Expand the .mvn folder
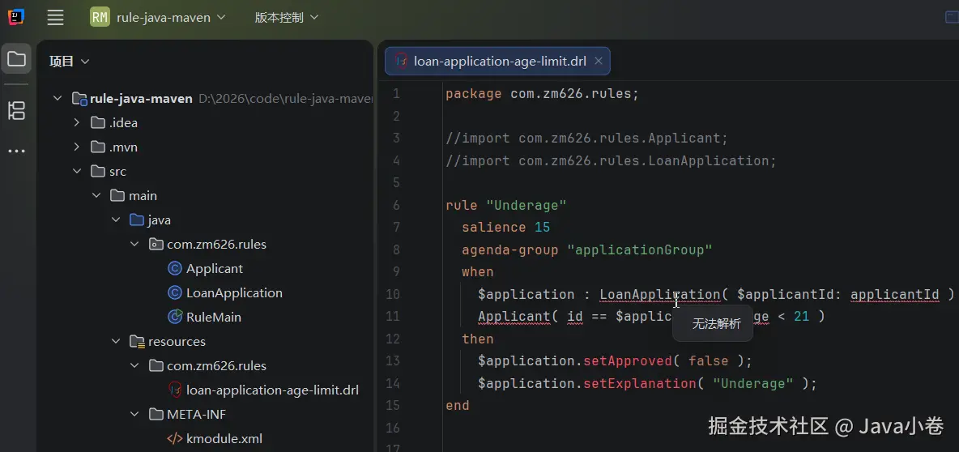The image size is (959, 452). pyautogui.click(x=77, y=147)
